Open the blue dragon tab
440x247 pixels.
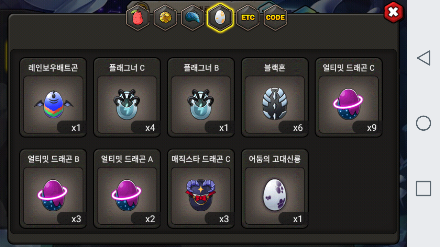[x=192, y=17]
